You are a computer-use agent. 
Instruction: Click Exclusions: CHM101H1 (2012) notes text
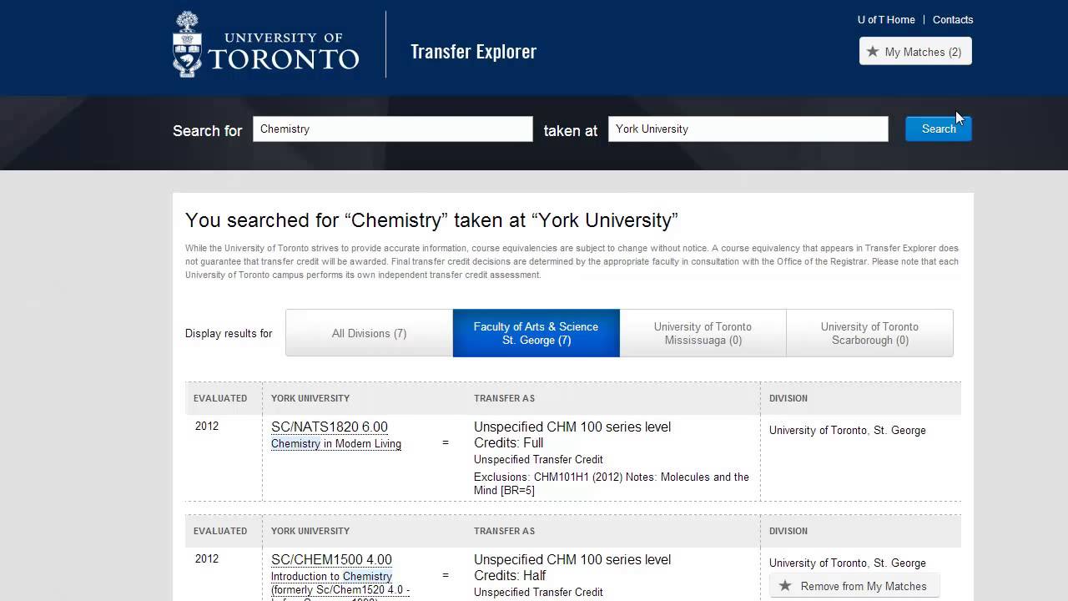point(612,484)
